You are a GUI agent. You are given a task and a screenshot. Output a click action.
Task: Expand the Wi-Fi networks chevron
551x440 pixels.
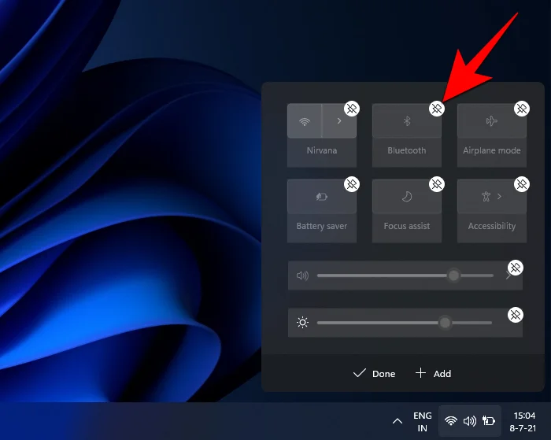pyautogui.click(x=339, y=121)
